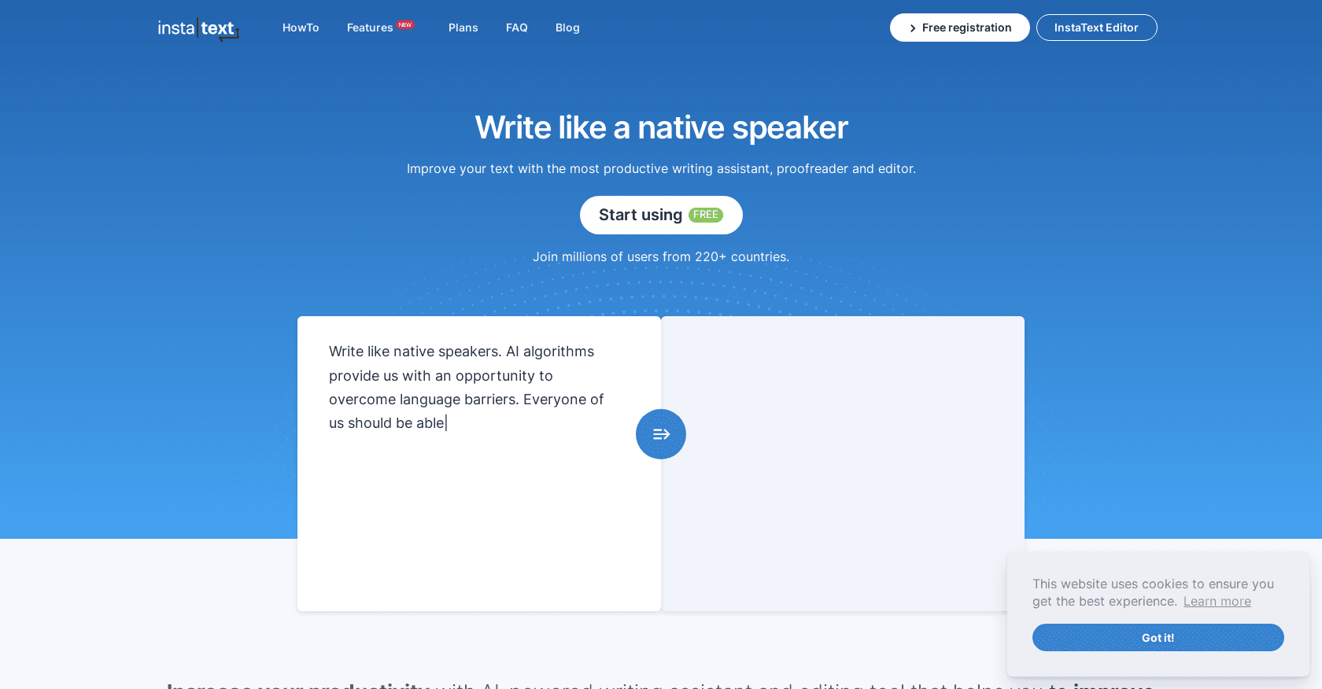Open the FAQ page

[x=517, y=28]
